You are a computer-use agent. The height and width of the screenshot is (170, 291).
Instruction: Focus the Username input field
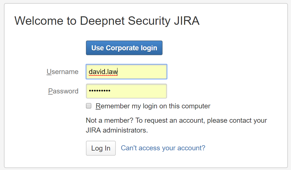pos(126,72)
